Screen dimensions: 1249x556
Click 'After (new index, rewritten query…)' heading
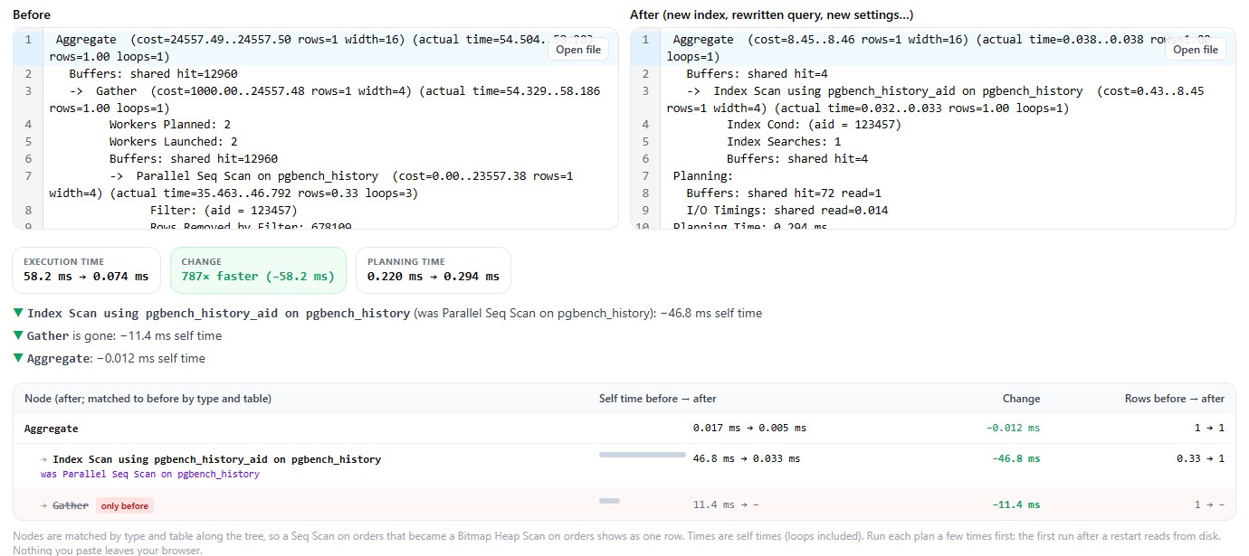pyautogui.click(x=772, y=14)
